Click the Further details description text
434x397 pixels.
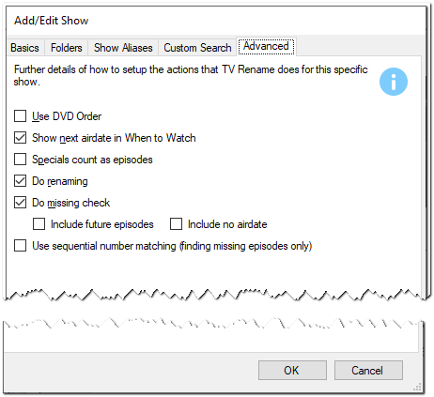click(x=191, y=75)
